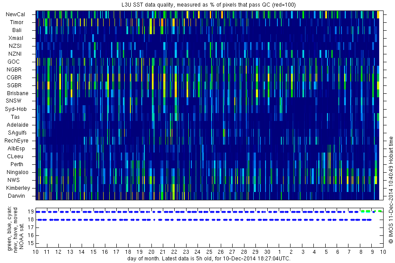Select the XmasI region label
395x263 pixels.
16,38
